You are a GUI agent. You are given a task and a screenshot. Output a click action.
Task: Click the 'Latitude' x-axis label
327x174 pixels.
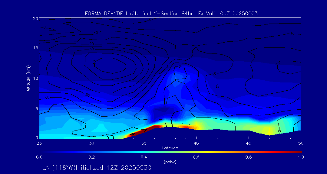click(x=170, y=148)
